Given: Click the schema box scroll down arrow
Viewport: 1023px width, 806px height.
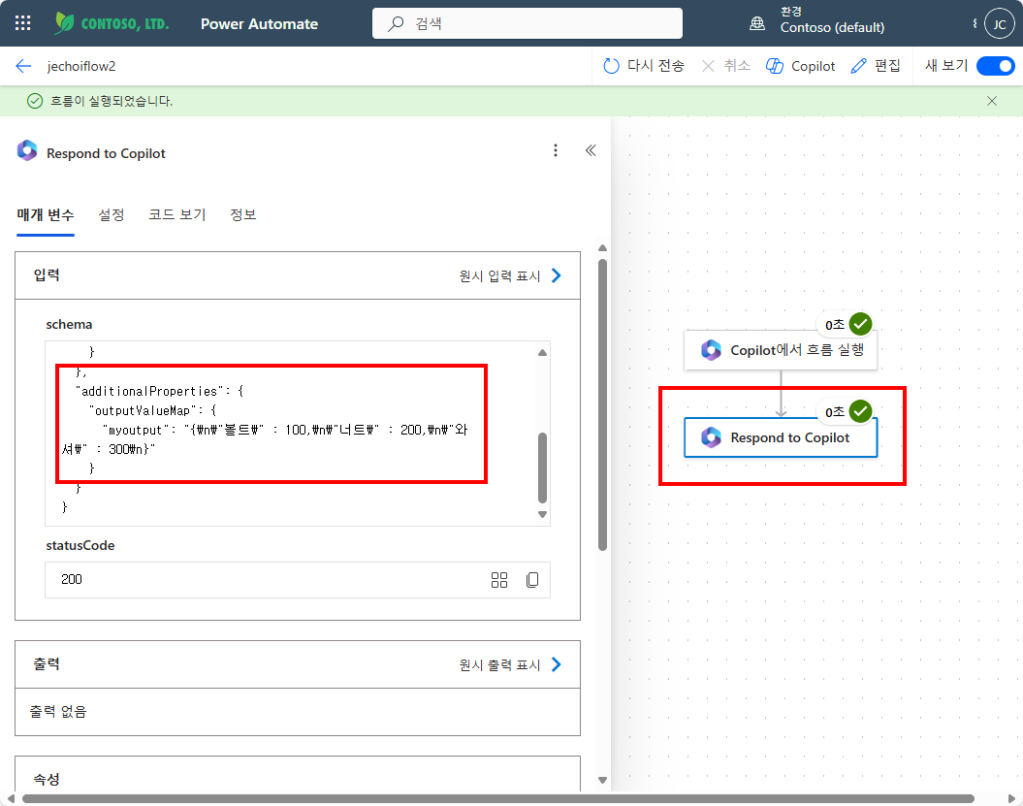Looking at the screenshot, I should (x=542, y=514).
